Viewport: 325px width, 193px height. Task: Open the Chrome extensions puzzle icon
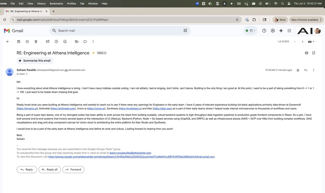click(254, 20)
